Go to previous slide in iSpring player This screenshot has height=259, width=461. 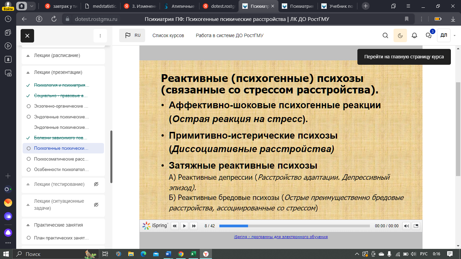174,226
